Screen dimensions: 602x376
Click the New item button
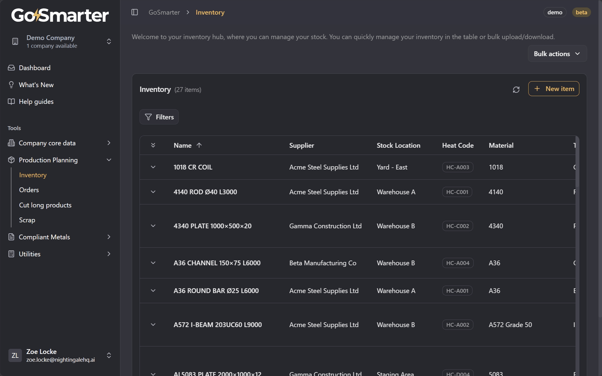(x=554, y=89)
